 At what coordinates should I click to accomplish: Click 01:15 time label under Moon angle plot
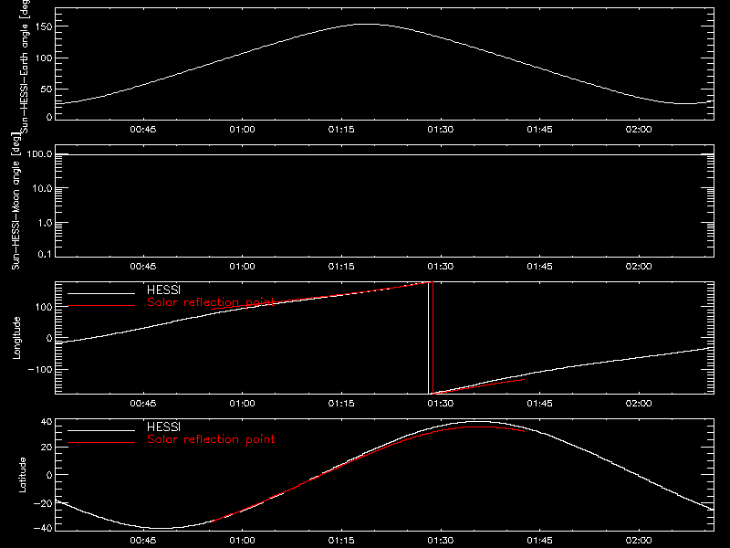(x=341, y=266)
